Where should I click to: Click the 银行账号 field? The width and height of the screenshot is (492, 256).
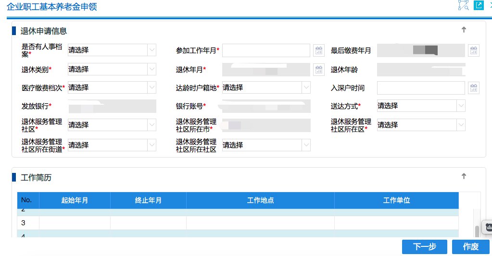[266, 106]
